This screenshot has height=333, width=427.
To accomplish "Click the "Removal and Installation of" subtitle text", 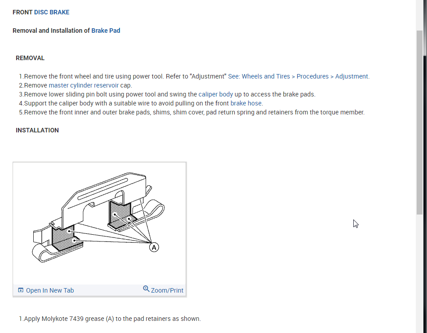I will click(x=51, y=31).
